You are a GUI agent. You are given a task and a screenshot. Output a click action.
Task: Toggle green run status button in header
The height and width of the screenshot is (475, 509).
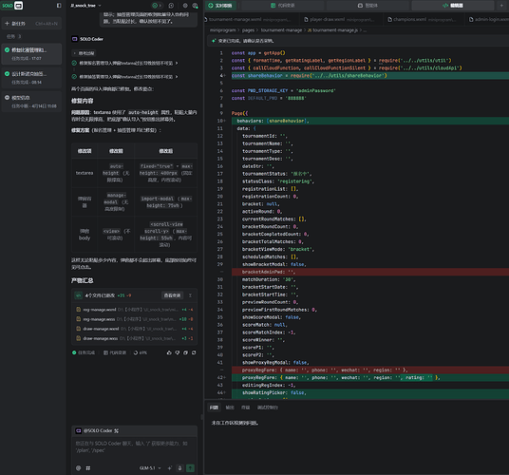[x=157, y=6]
